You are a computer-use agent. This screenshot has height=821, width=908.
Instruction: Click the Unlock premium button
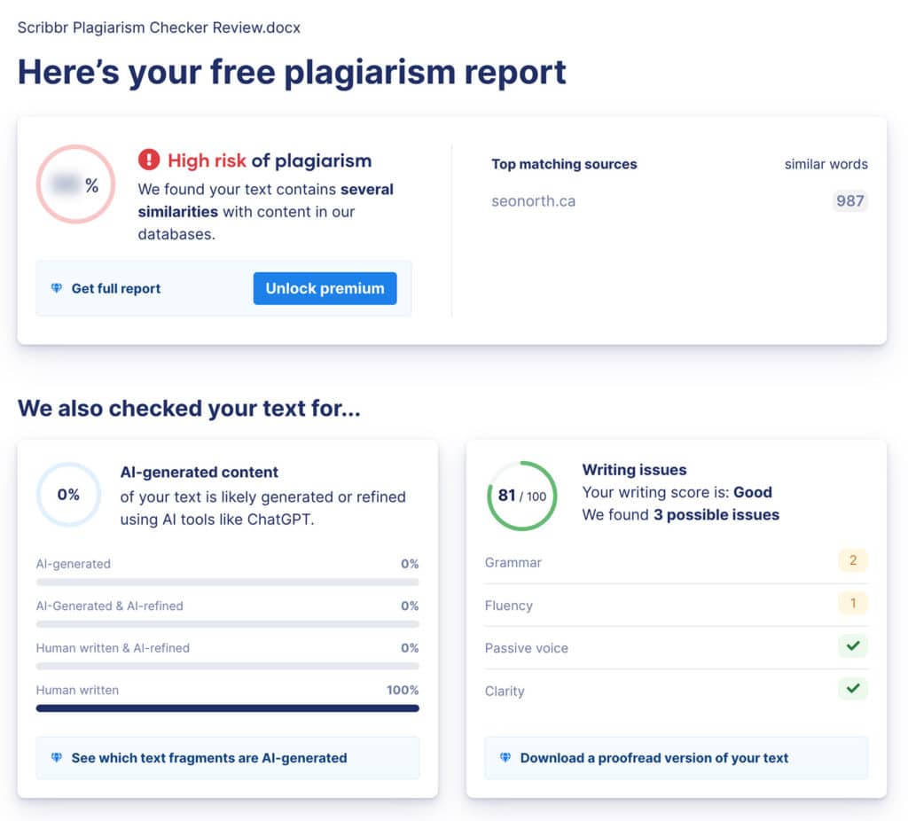(x=325, y=288)
